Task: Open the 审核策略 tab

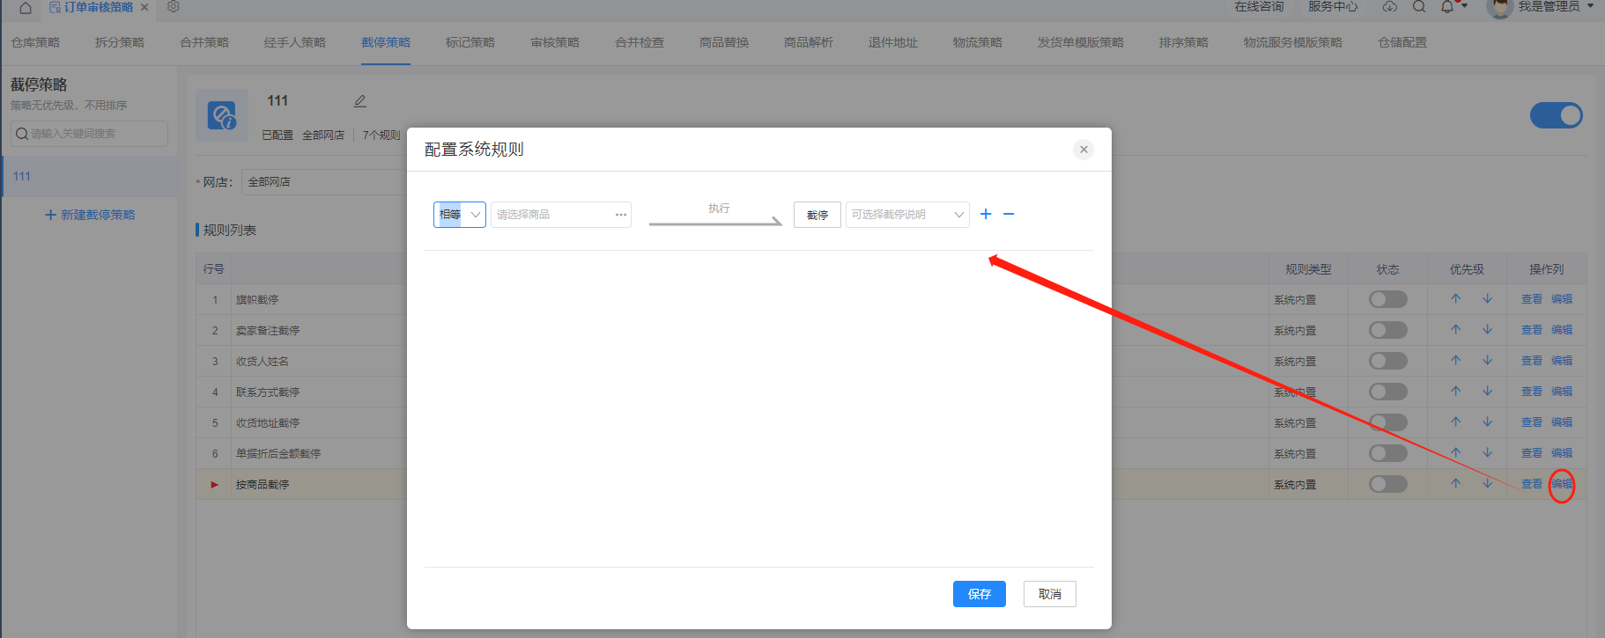Action: (555, 42)
